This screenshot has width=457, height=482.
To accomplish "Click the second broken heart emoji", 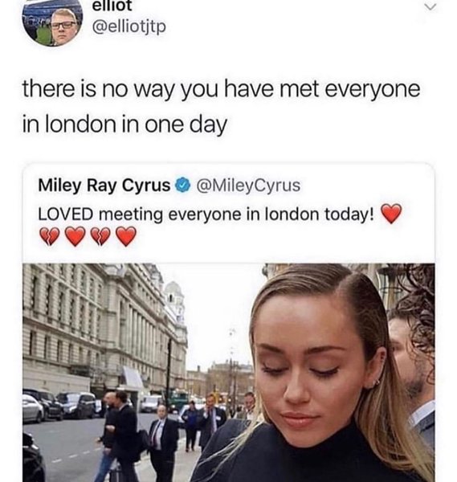I will tap(101, 237).
